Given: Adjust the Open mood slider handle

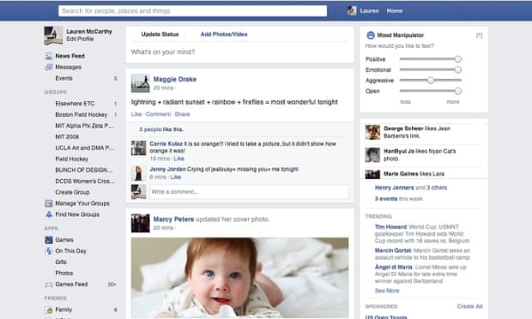Looking at the screenshot, I should coord(457,91).
